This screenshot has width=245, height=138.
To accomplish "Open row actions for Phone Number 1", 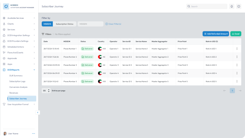I will tap(237, 49).
